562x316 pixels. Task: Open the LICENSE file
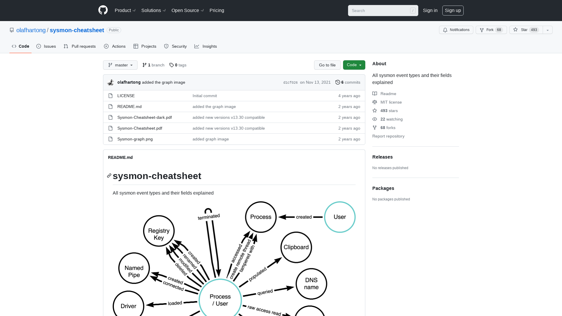click(x=126, y=96)
